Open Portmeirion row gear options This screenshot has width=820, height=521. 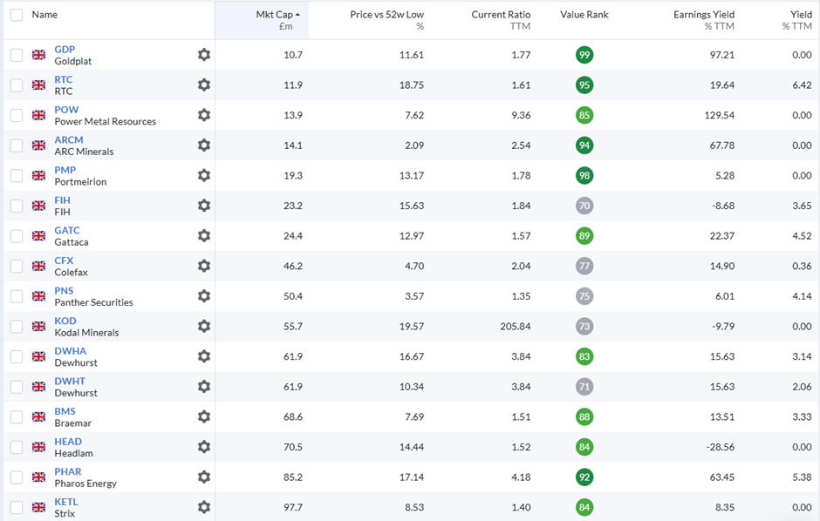click(204, 175)
